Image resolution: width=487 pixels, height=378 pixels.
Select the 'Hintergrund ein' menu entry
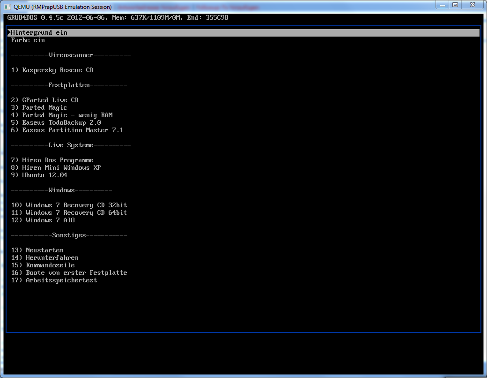[243, 33]
